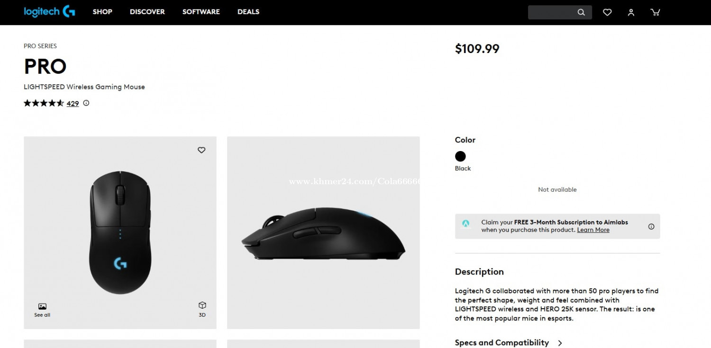711x348 pixels.
Task: Open the SHOP menu
Action: point(102,12)
